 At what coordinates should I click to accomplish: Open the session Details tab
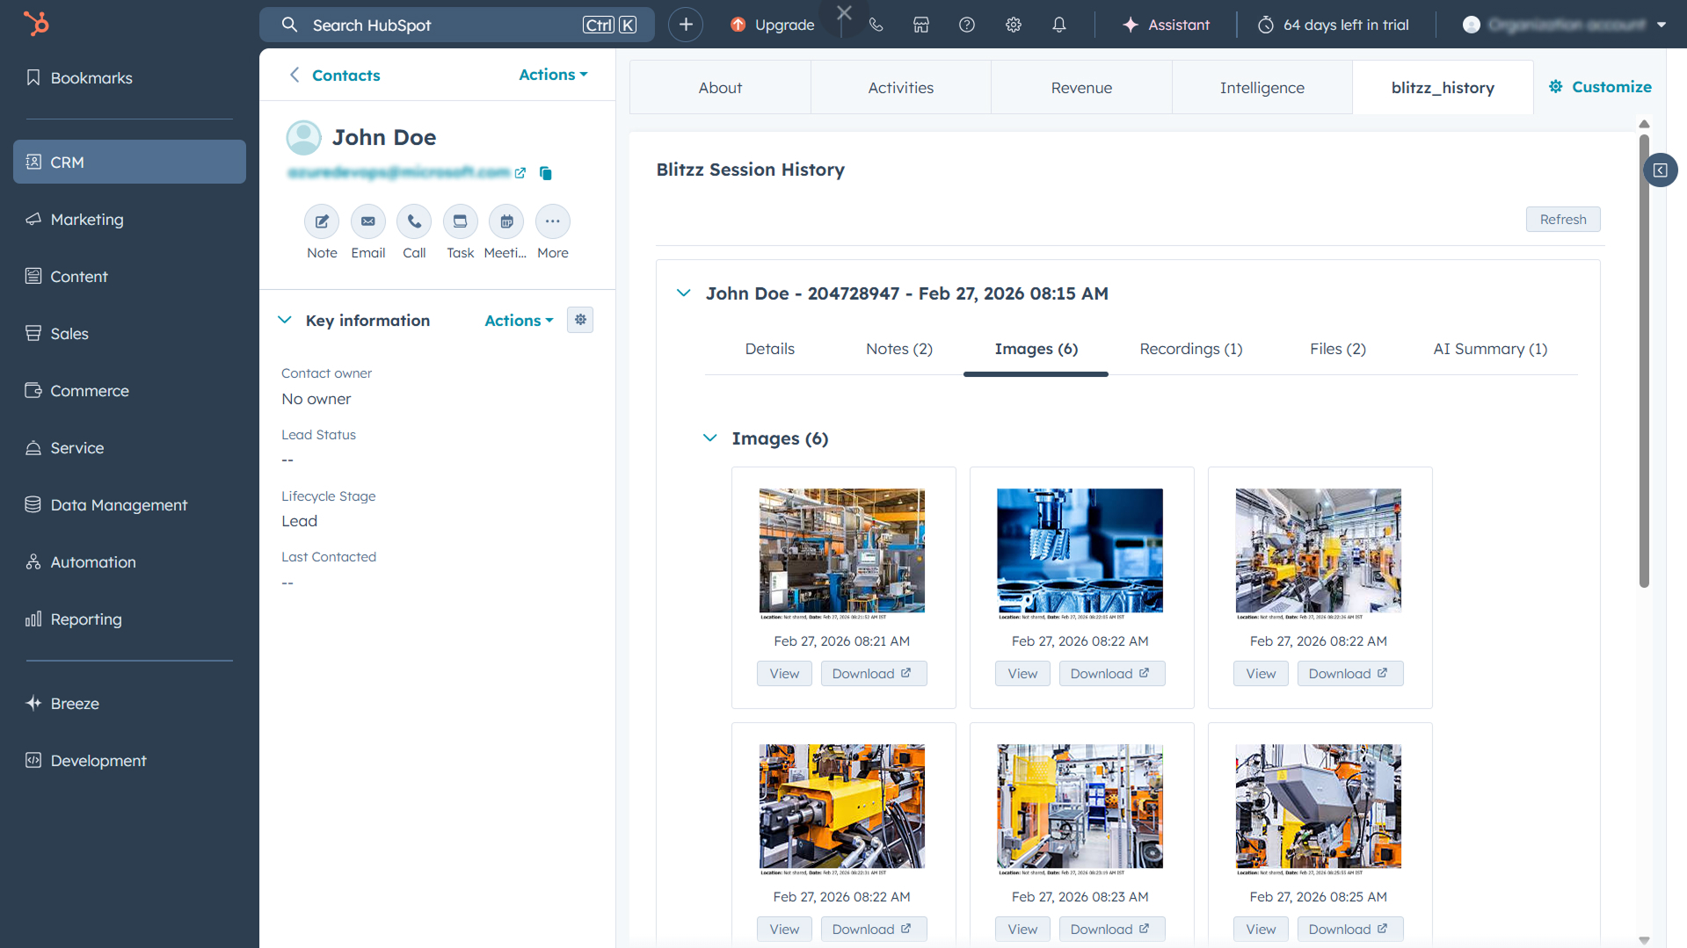coord(769,349)
